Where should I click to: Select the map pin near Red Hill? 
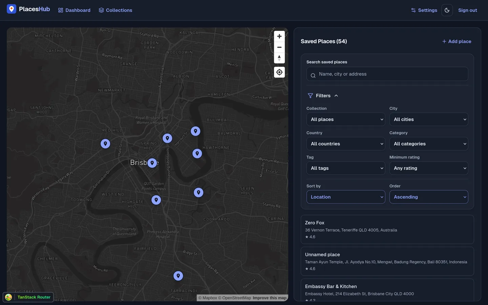105,144
